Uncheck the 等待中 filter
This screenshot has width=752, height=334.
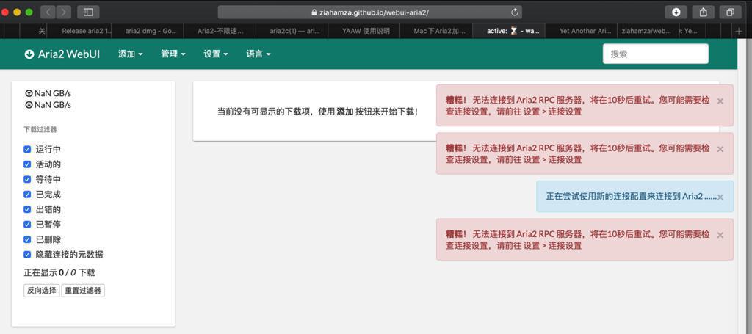pos(27,179)
